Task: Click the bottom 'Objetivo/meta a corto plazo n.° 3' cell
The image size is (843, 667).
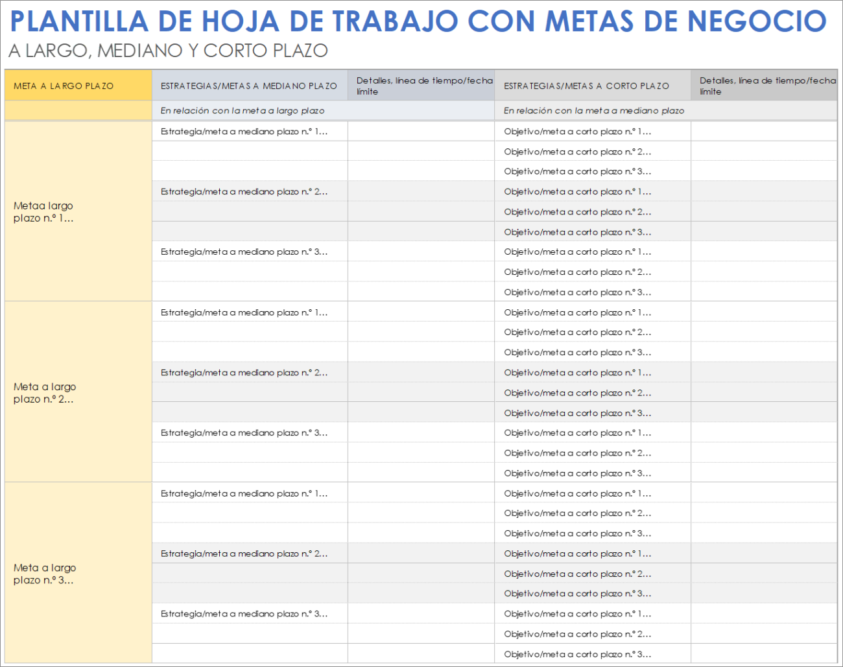Action: coord(578,653)
